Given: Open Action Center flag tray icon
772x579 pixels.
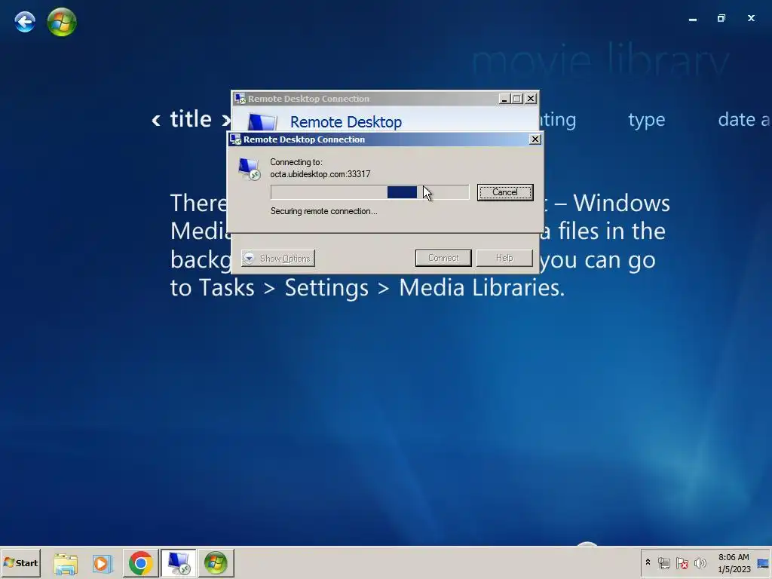Looking at the screenshot, I should [x=682, y=563].
